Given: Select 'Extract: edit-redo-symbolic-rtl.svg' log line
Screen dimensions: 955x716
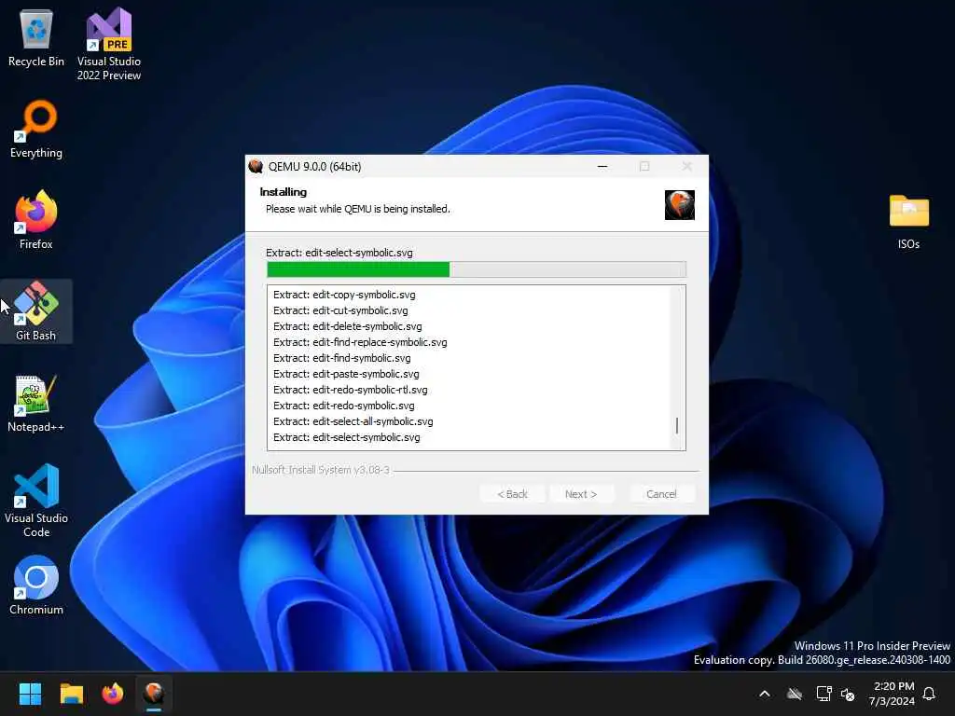Looking at the screenshot, I should 351,390.
